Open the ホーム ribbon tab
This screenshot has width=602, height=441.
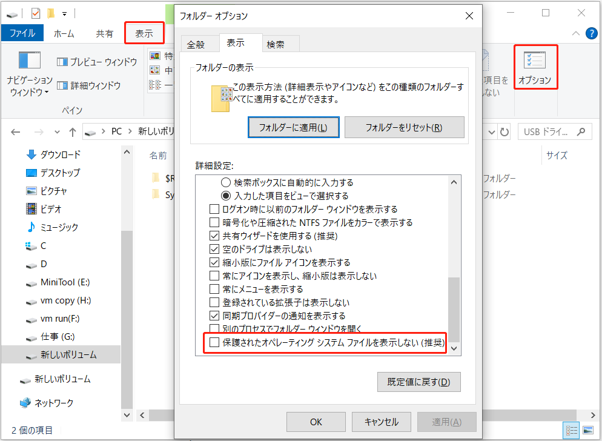(x=64, y=33)
